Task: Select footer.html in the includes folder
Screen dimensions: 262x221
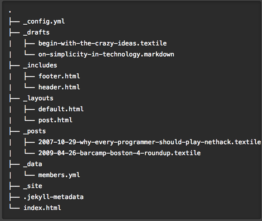Action: click(x=59, y=76)
